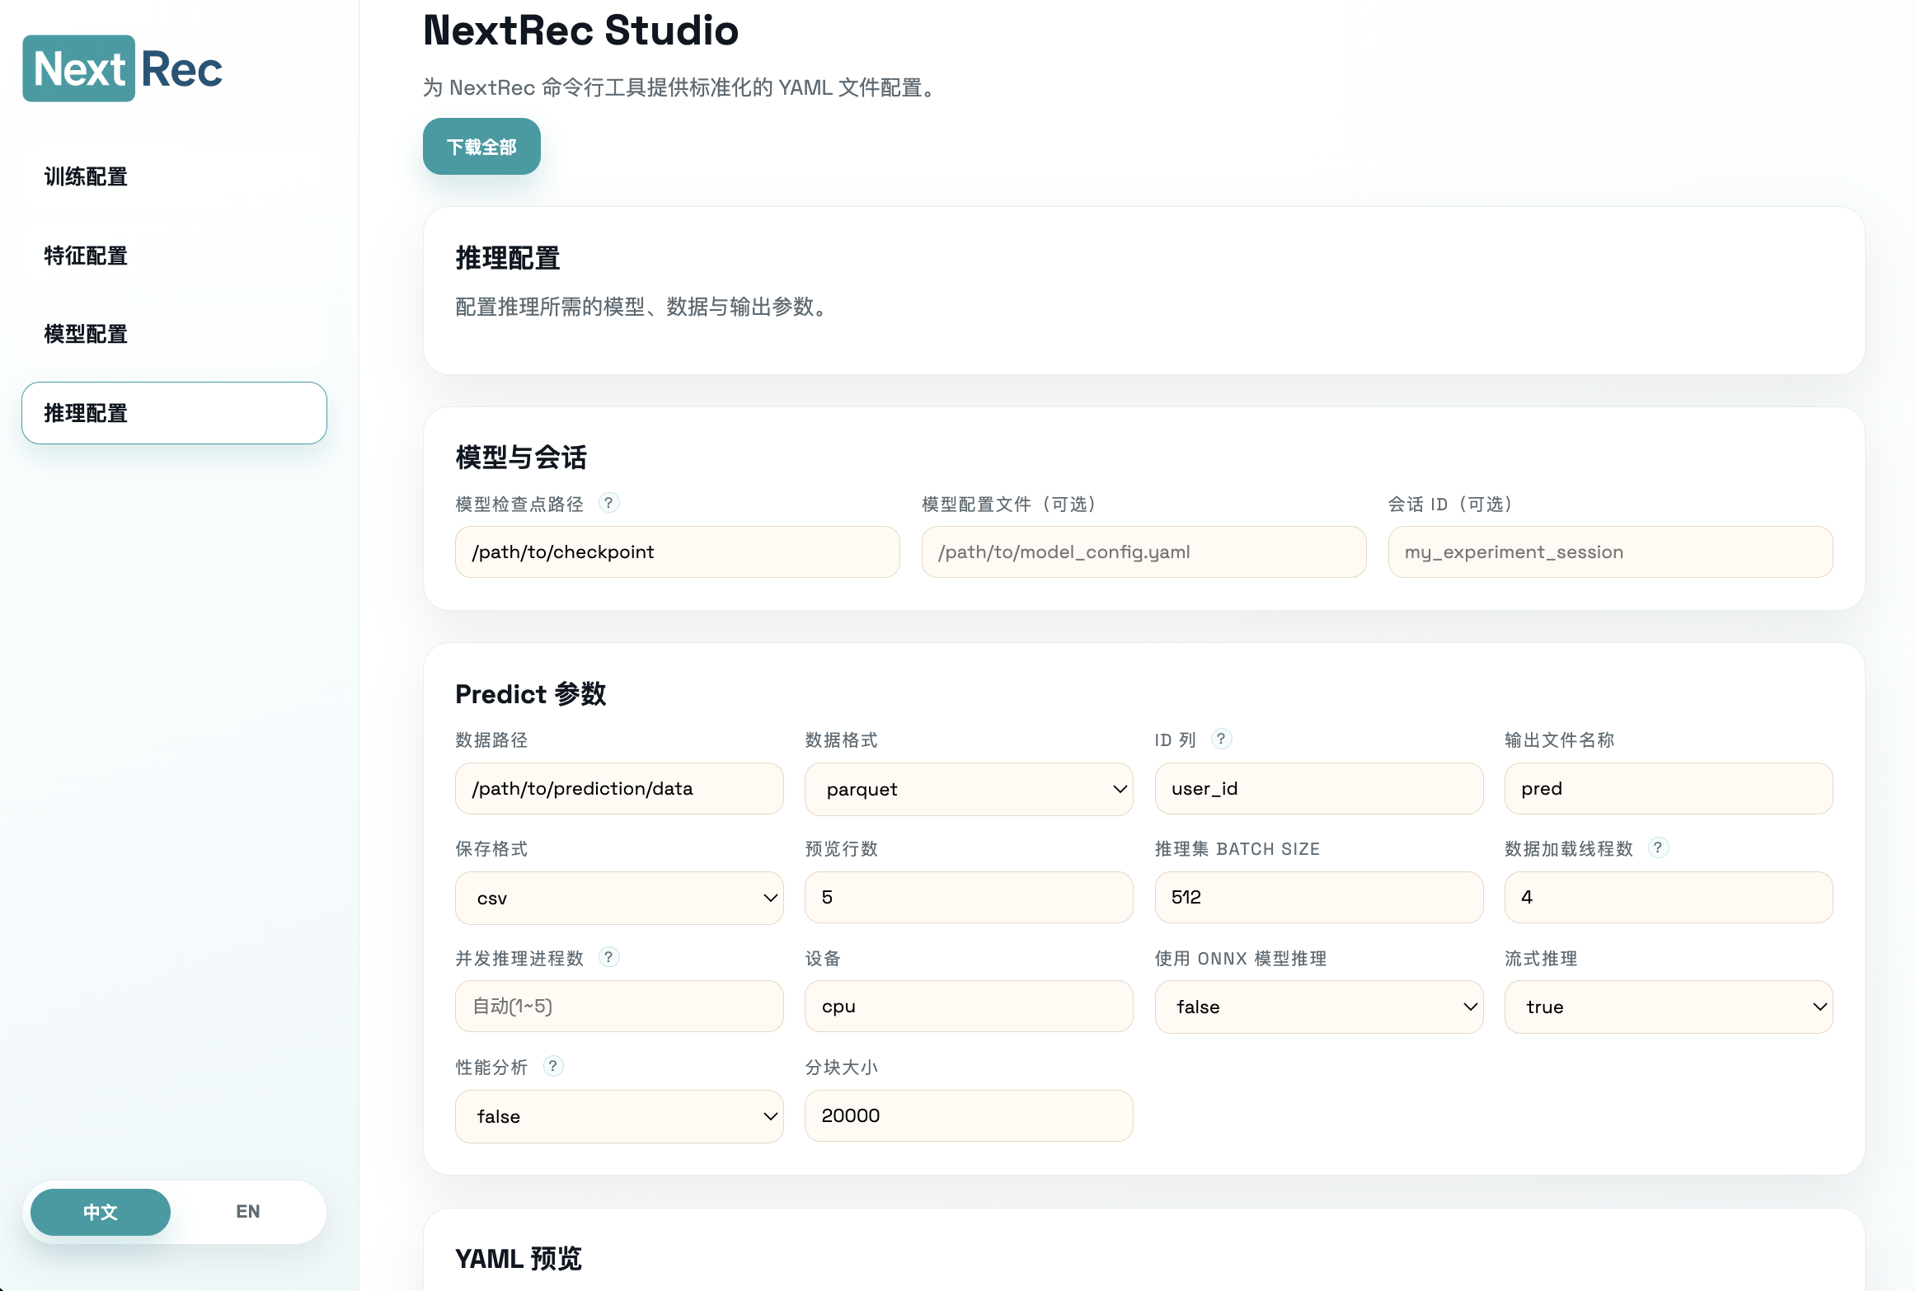The image size is (1916, 1291).
Task: Click help icon beside 模型检查点路径
Action: coord(608,503)
